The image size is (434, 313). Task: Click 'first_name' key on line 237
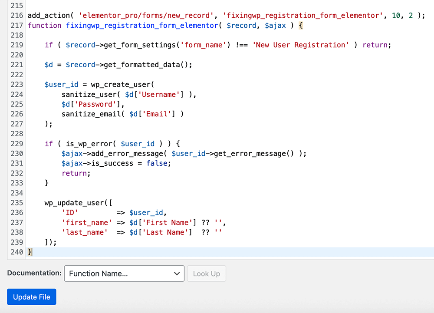point(87,223)
